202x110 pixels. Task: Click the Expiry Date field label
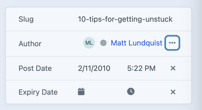pyautogui.click(x=38, y=92)
